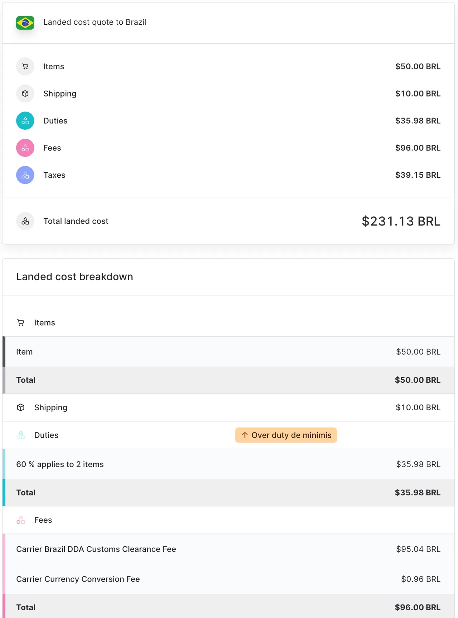
Task: Click the arrow inside the de minimis badge
Action: click(x=245, y=435)
